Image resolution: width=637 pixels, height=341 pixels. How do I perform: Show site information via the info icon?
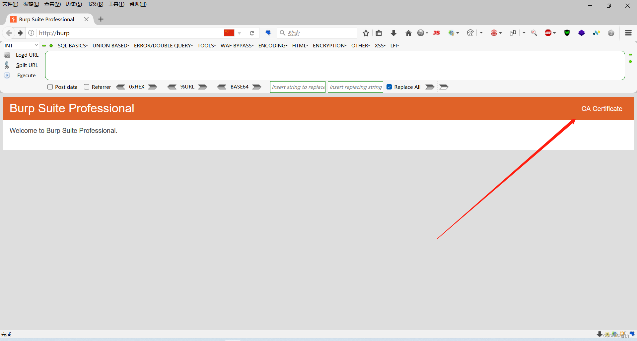(x=31, y=33)
